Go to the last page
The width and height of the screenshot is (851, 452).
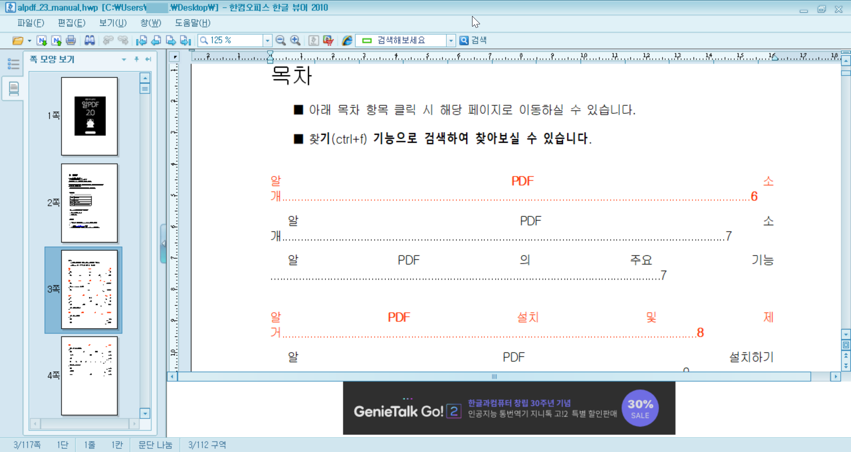186,40
